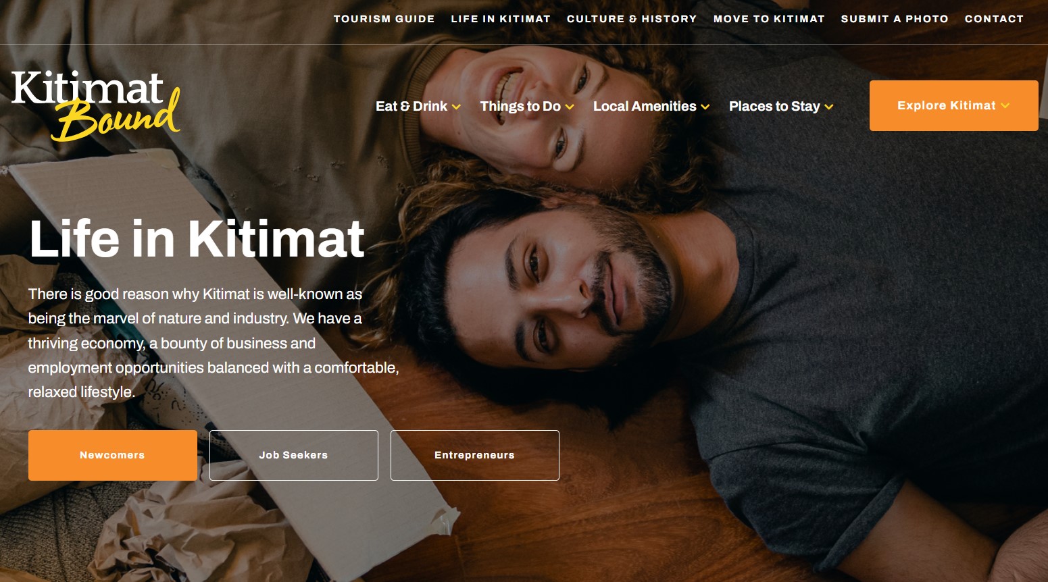
Task: Open the Submit a Photo link
Action: (x=895, y=19)
